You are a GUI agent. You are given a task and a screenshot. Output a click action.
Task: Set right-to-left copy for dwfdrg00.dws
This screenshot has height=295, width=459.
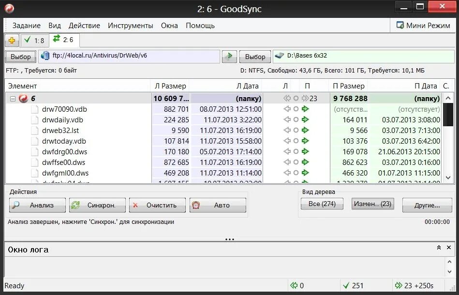pyautogui.click(x=287, y=151)
